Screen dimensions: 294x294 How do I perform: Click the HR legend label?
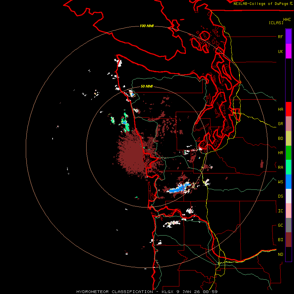(x=280, y=153)
